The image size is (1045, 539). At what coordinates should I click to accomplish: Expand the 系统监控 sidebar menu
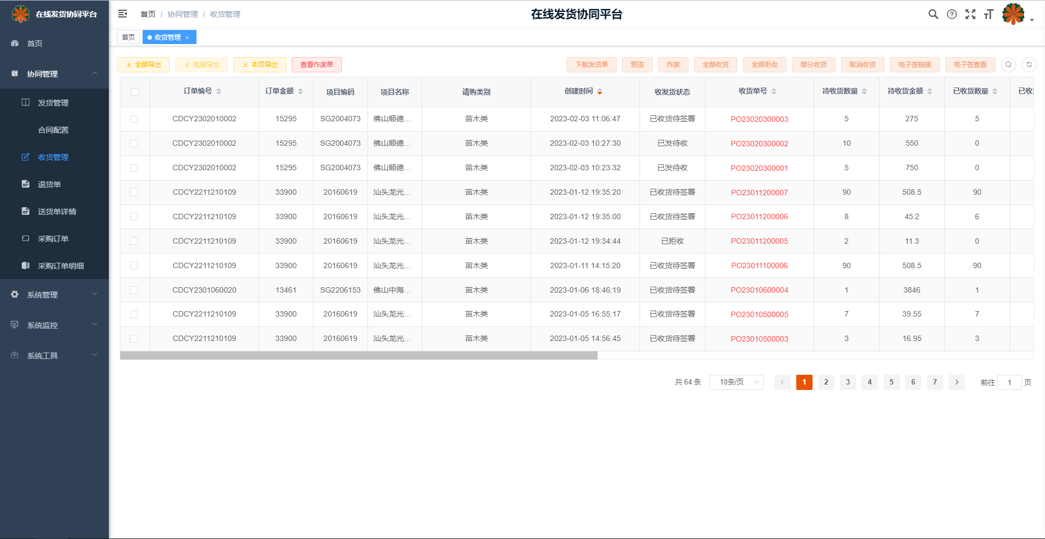(x=54, y=325)
